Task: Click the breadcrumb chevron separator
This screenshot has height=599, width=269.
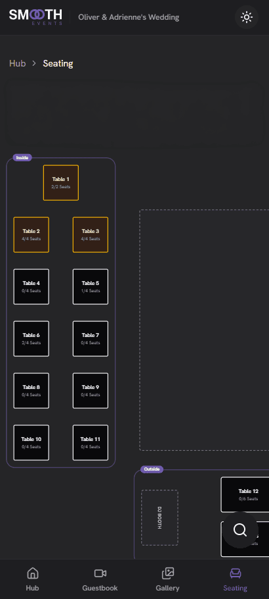Action: click(x=34, y=63)
